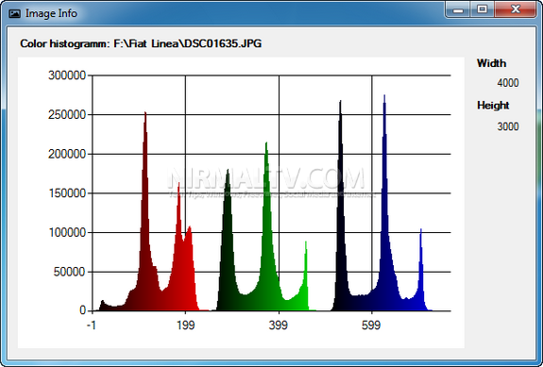Click the Width label
The image size is (543, 367).
[x=491, y=63]
